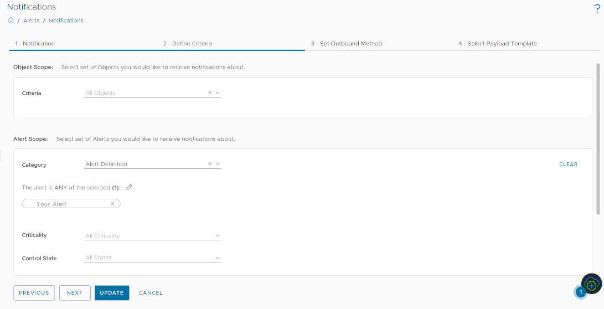Open the All States dropdown

click(153, 257)
